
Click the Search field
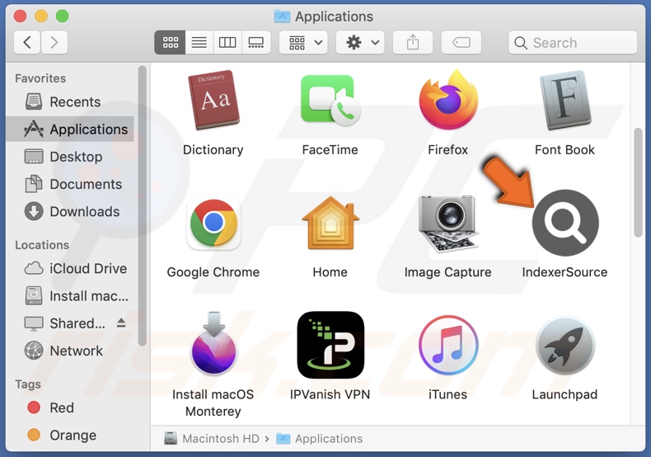coord(573,42)
